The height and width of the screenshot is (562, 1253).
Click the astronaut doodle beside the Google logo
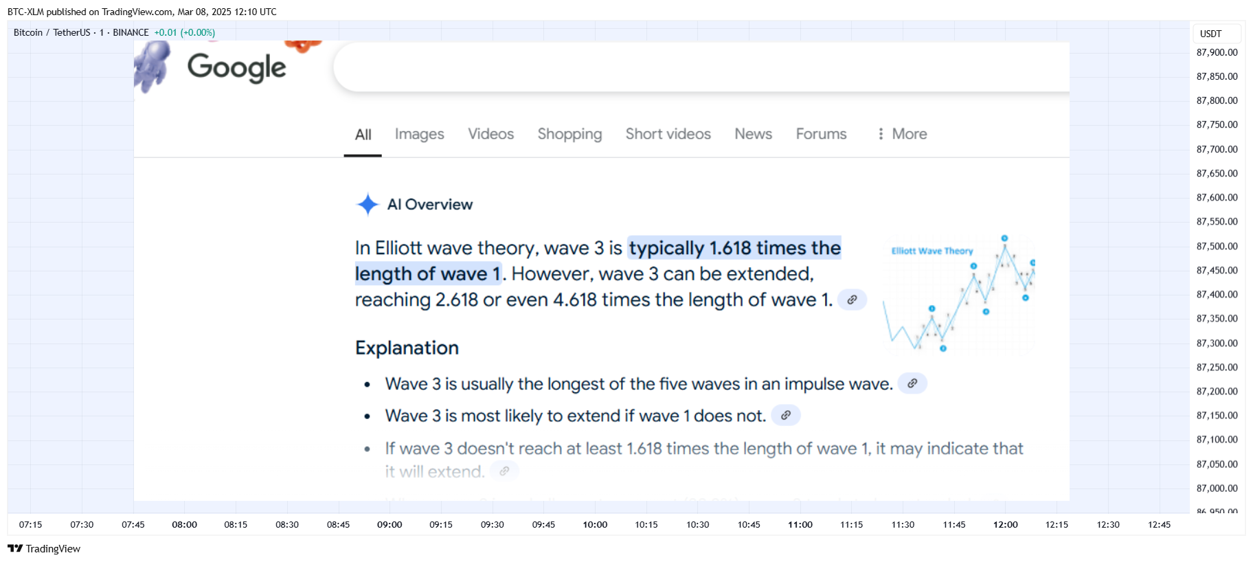click(x=153, y=65)
